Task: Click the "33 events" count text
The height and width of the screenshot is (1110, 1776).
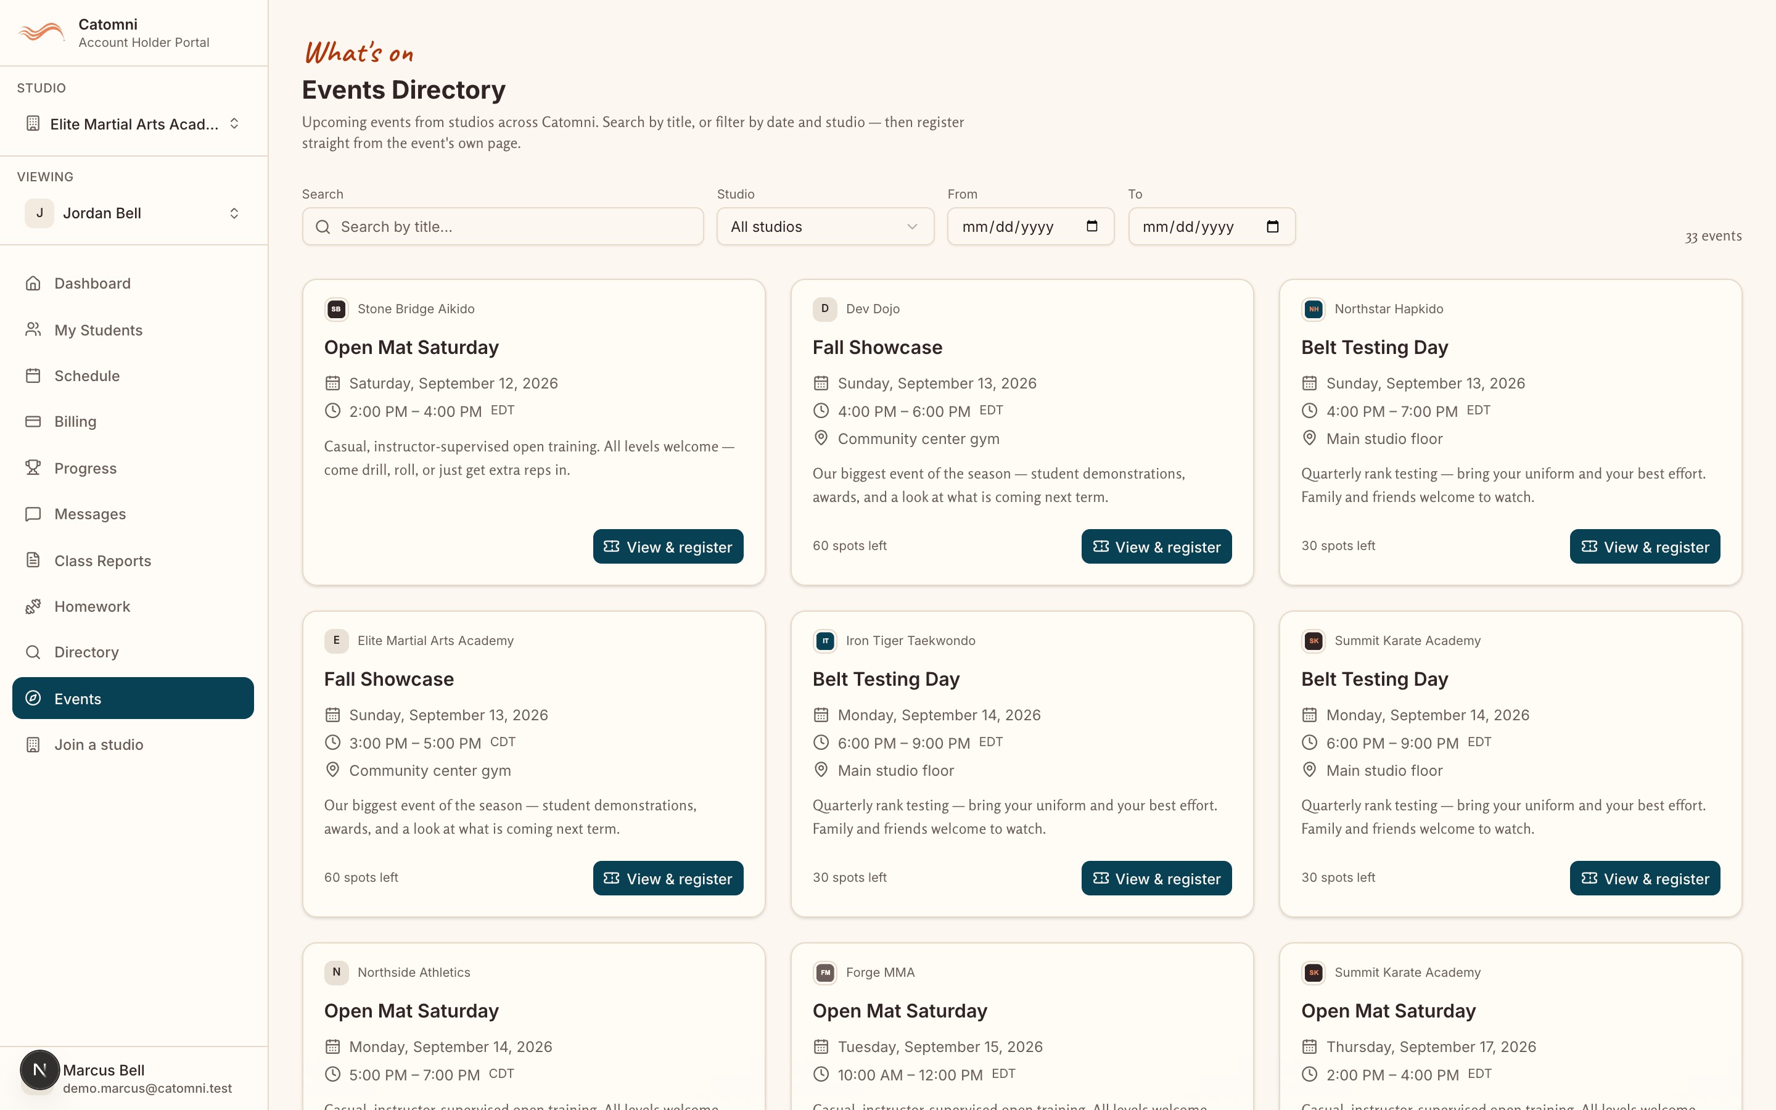Action: click(x=1713, y=236)
